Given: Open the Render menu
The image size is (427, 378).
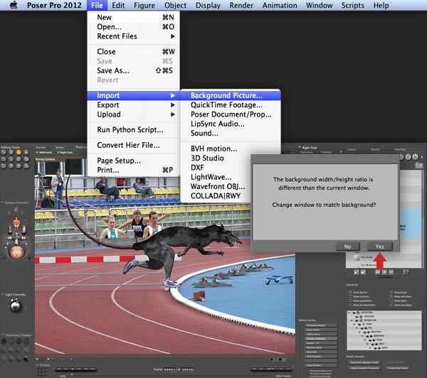Looking at the screenshot, I should click(241, 5).
